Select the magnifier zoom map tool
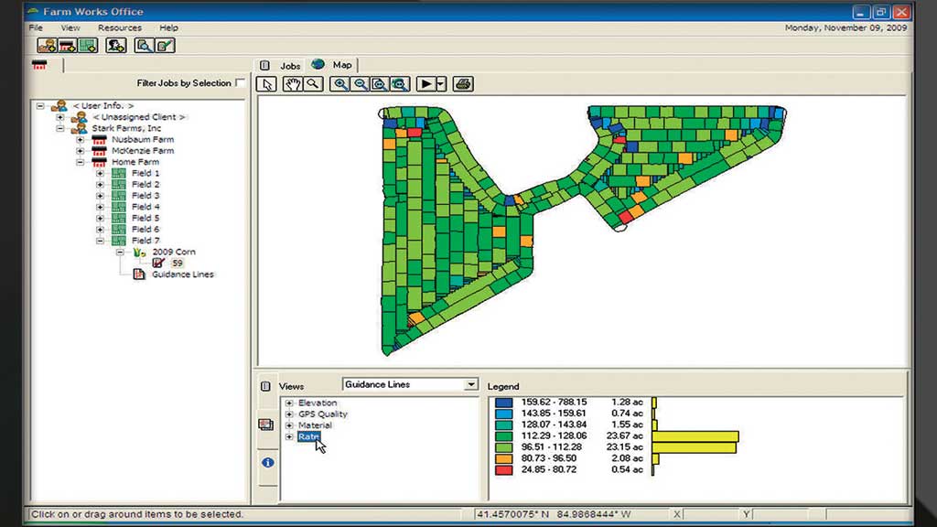Image resolution: width=937 pixels, height=527 pixels. pos(313,84)
